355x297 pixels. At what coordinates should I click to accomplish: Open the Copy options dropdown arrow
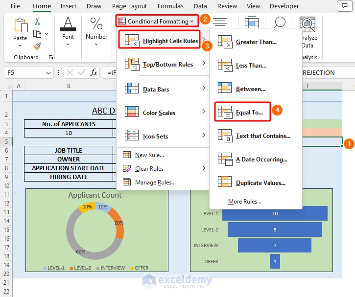point(46,34)
